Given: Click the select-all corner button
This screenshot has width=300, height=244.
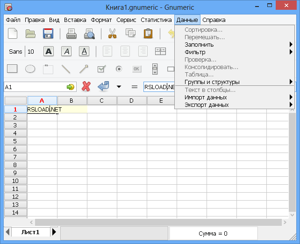Looking at the screenshot, I should coord(15,100).
